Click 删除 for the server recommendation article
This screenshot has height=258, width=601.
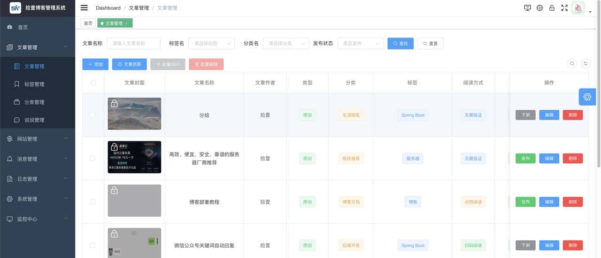(573, 159)
